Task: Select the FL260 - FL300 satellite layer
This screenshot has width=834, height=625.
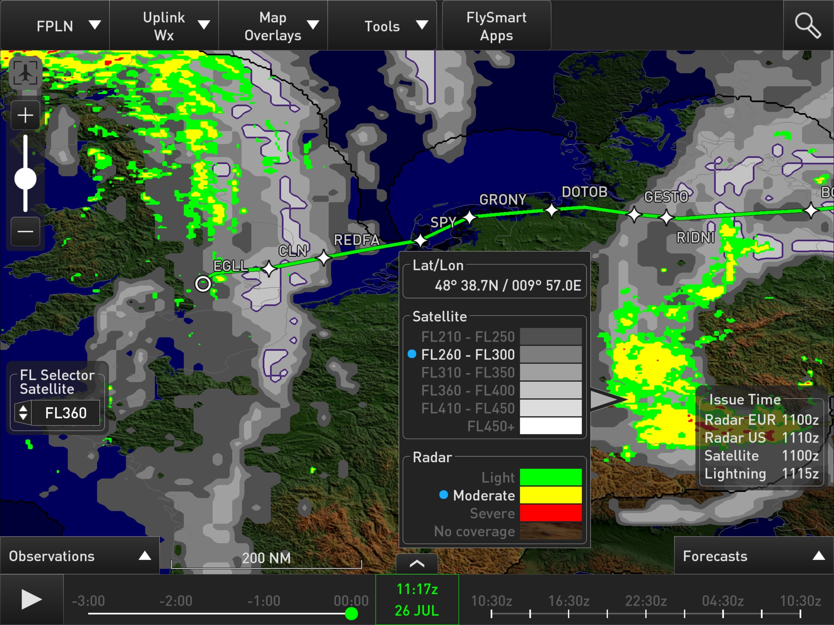Action: [x=468, y=355]
